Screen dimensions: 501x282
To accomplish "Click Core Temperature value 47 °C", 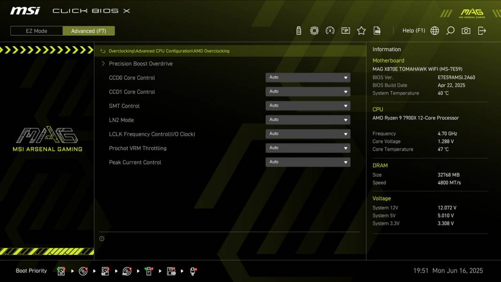I will 443,149.
